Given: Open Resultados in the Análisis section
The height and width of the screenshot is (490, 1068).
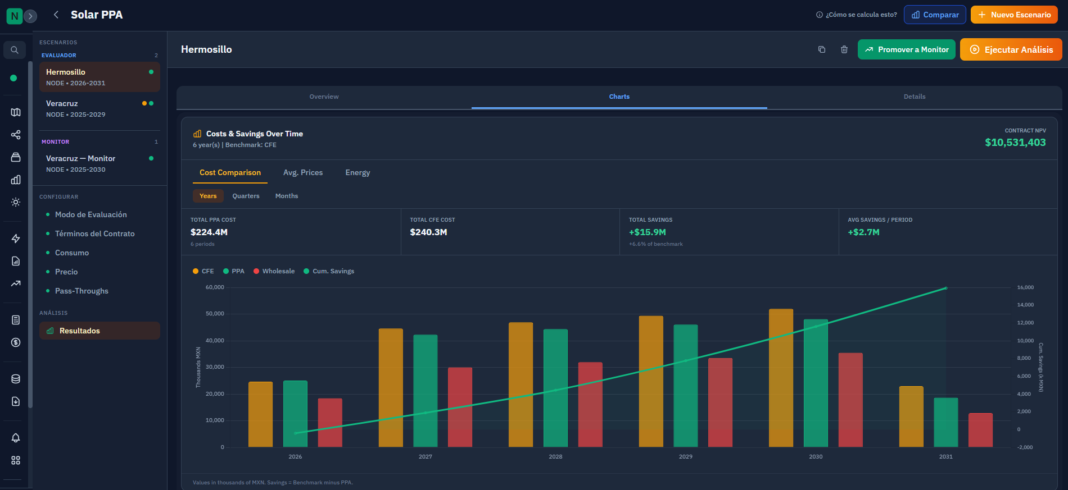Looking at the screenshot, I should 99,331.
